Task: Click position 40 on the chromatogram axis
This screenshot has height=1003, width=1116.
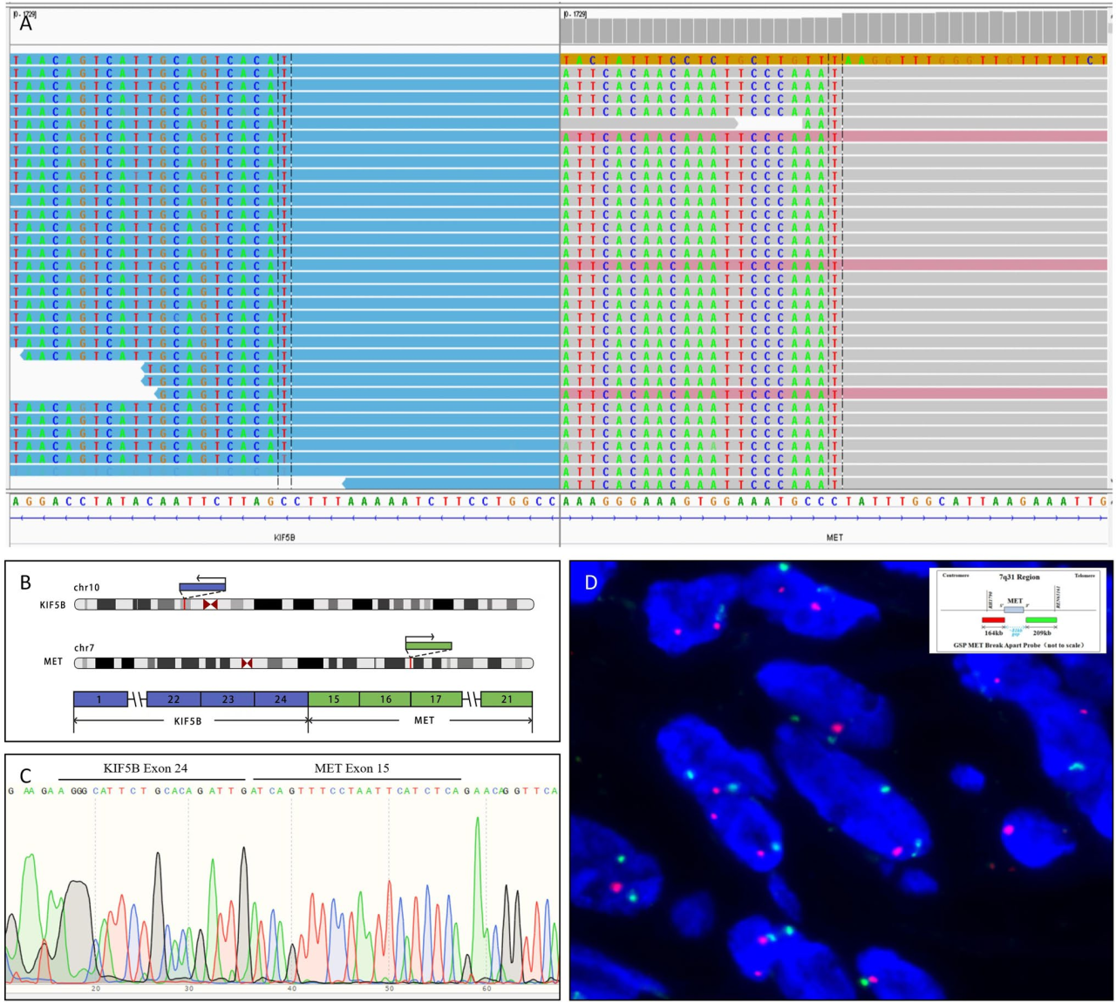Action: click(291, 988)
